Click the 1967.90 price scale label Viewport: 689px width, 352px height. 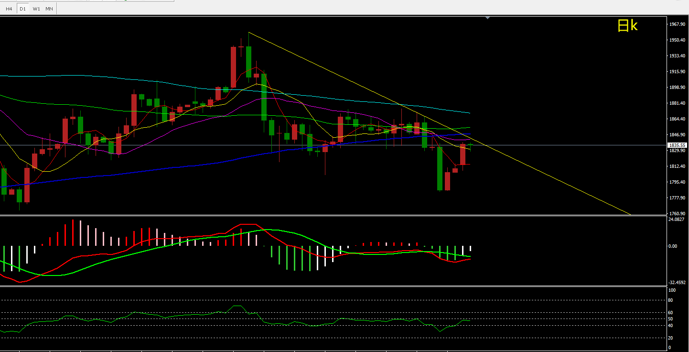click(x=678, y=24)
